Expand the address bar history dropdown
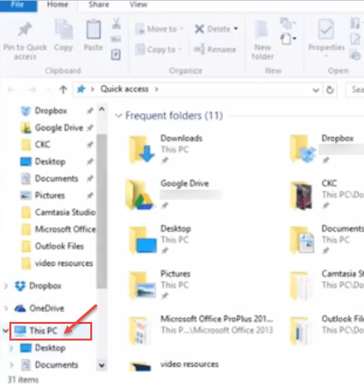This screenshot has width=364, height=386. [x=316, y=90]
